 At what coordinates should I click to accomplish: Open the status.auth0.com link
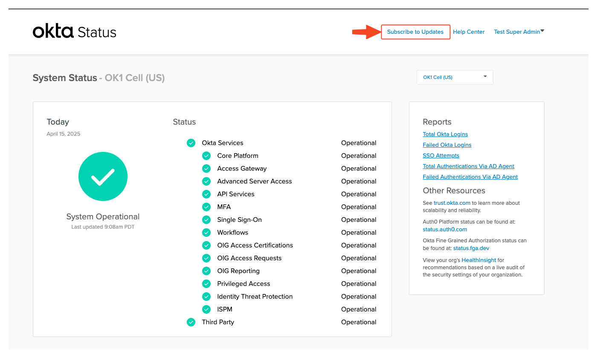[x=445, y=229]
